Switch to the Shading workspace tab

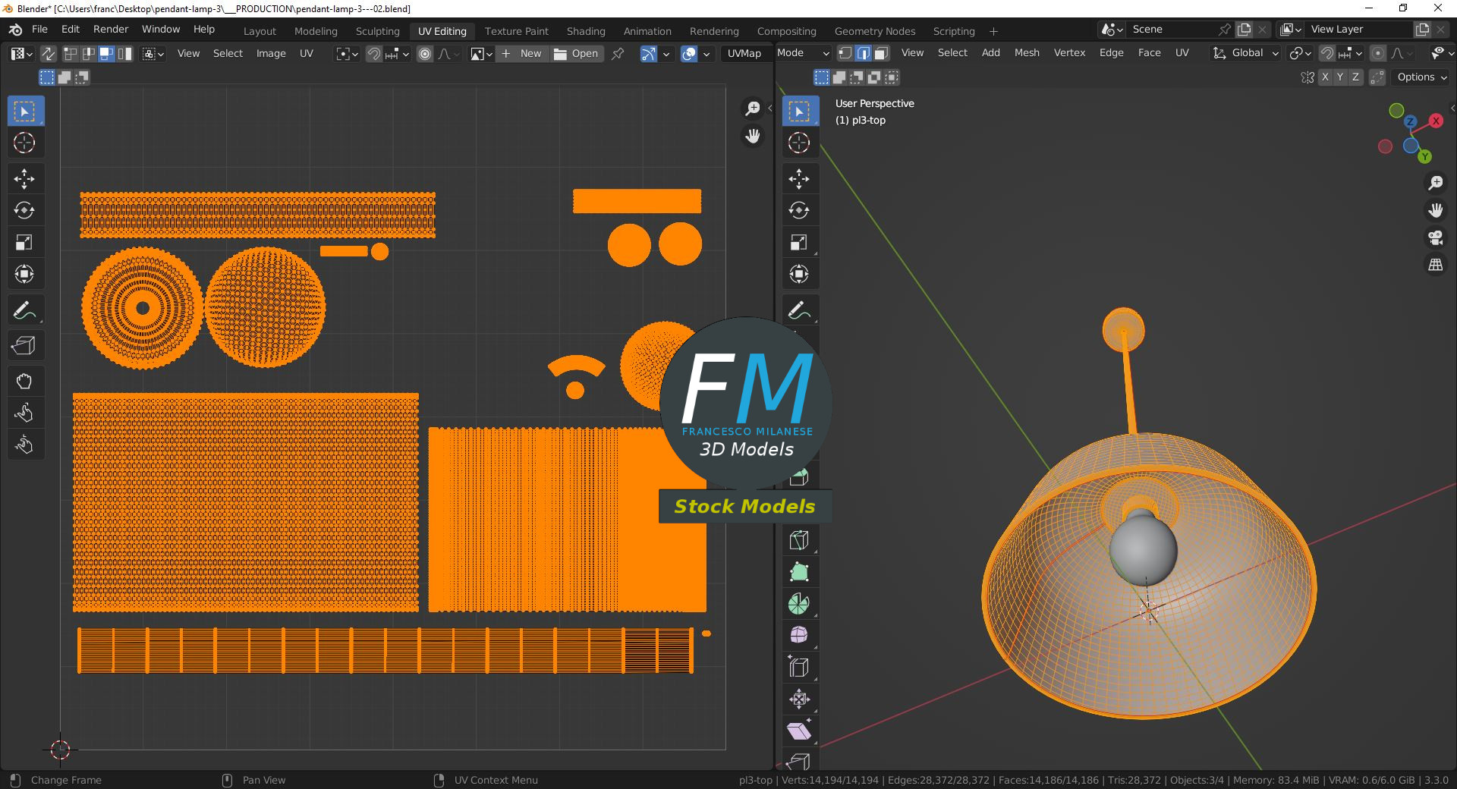586,31
